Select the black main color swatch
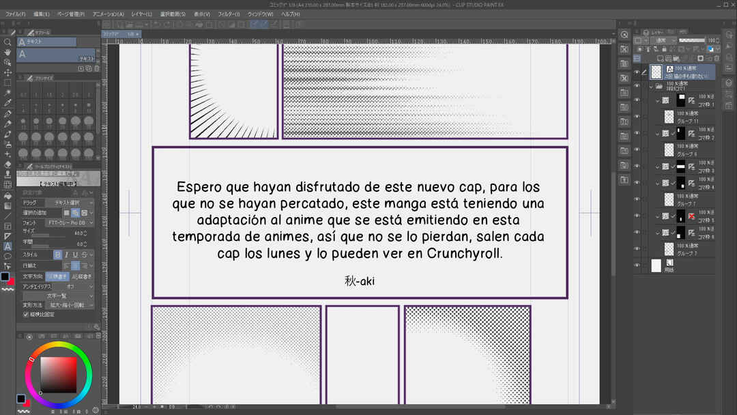The height and width of the screenshot is (415, 737). (5, 276)
